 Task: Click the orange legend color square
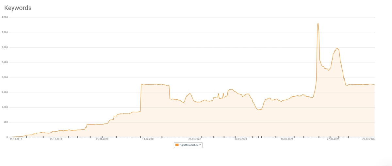point(177,145)
